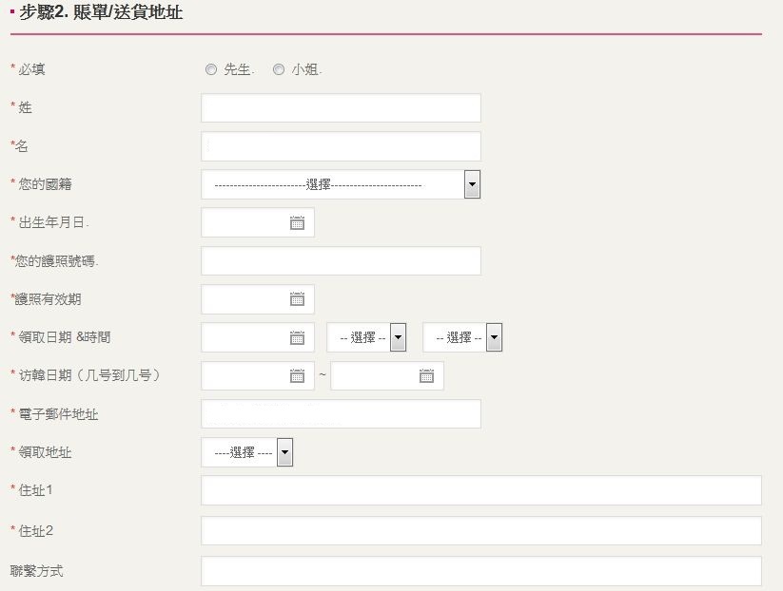
Task: Click the 访韓日期（几号到几号） label
Action: click(x=89, y=375)
